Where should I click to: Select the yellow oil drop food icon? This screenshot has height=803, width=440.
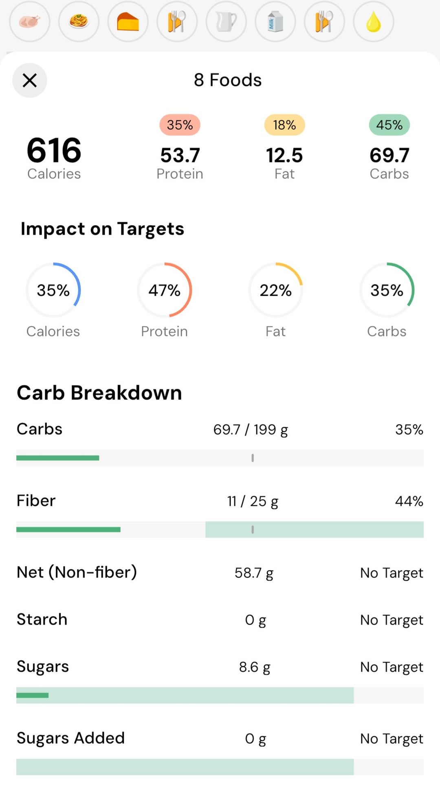(x=374, y=21)
